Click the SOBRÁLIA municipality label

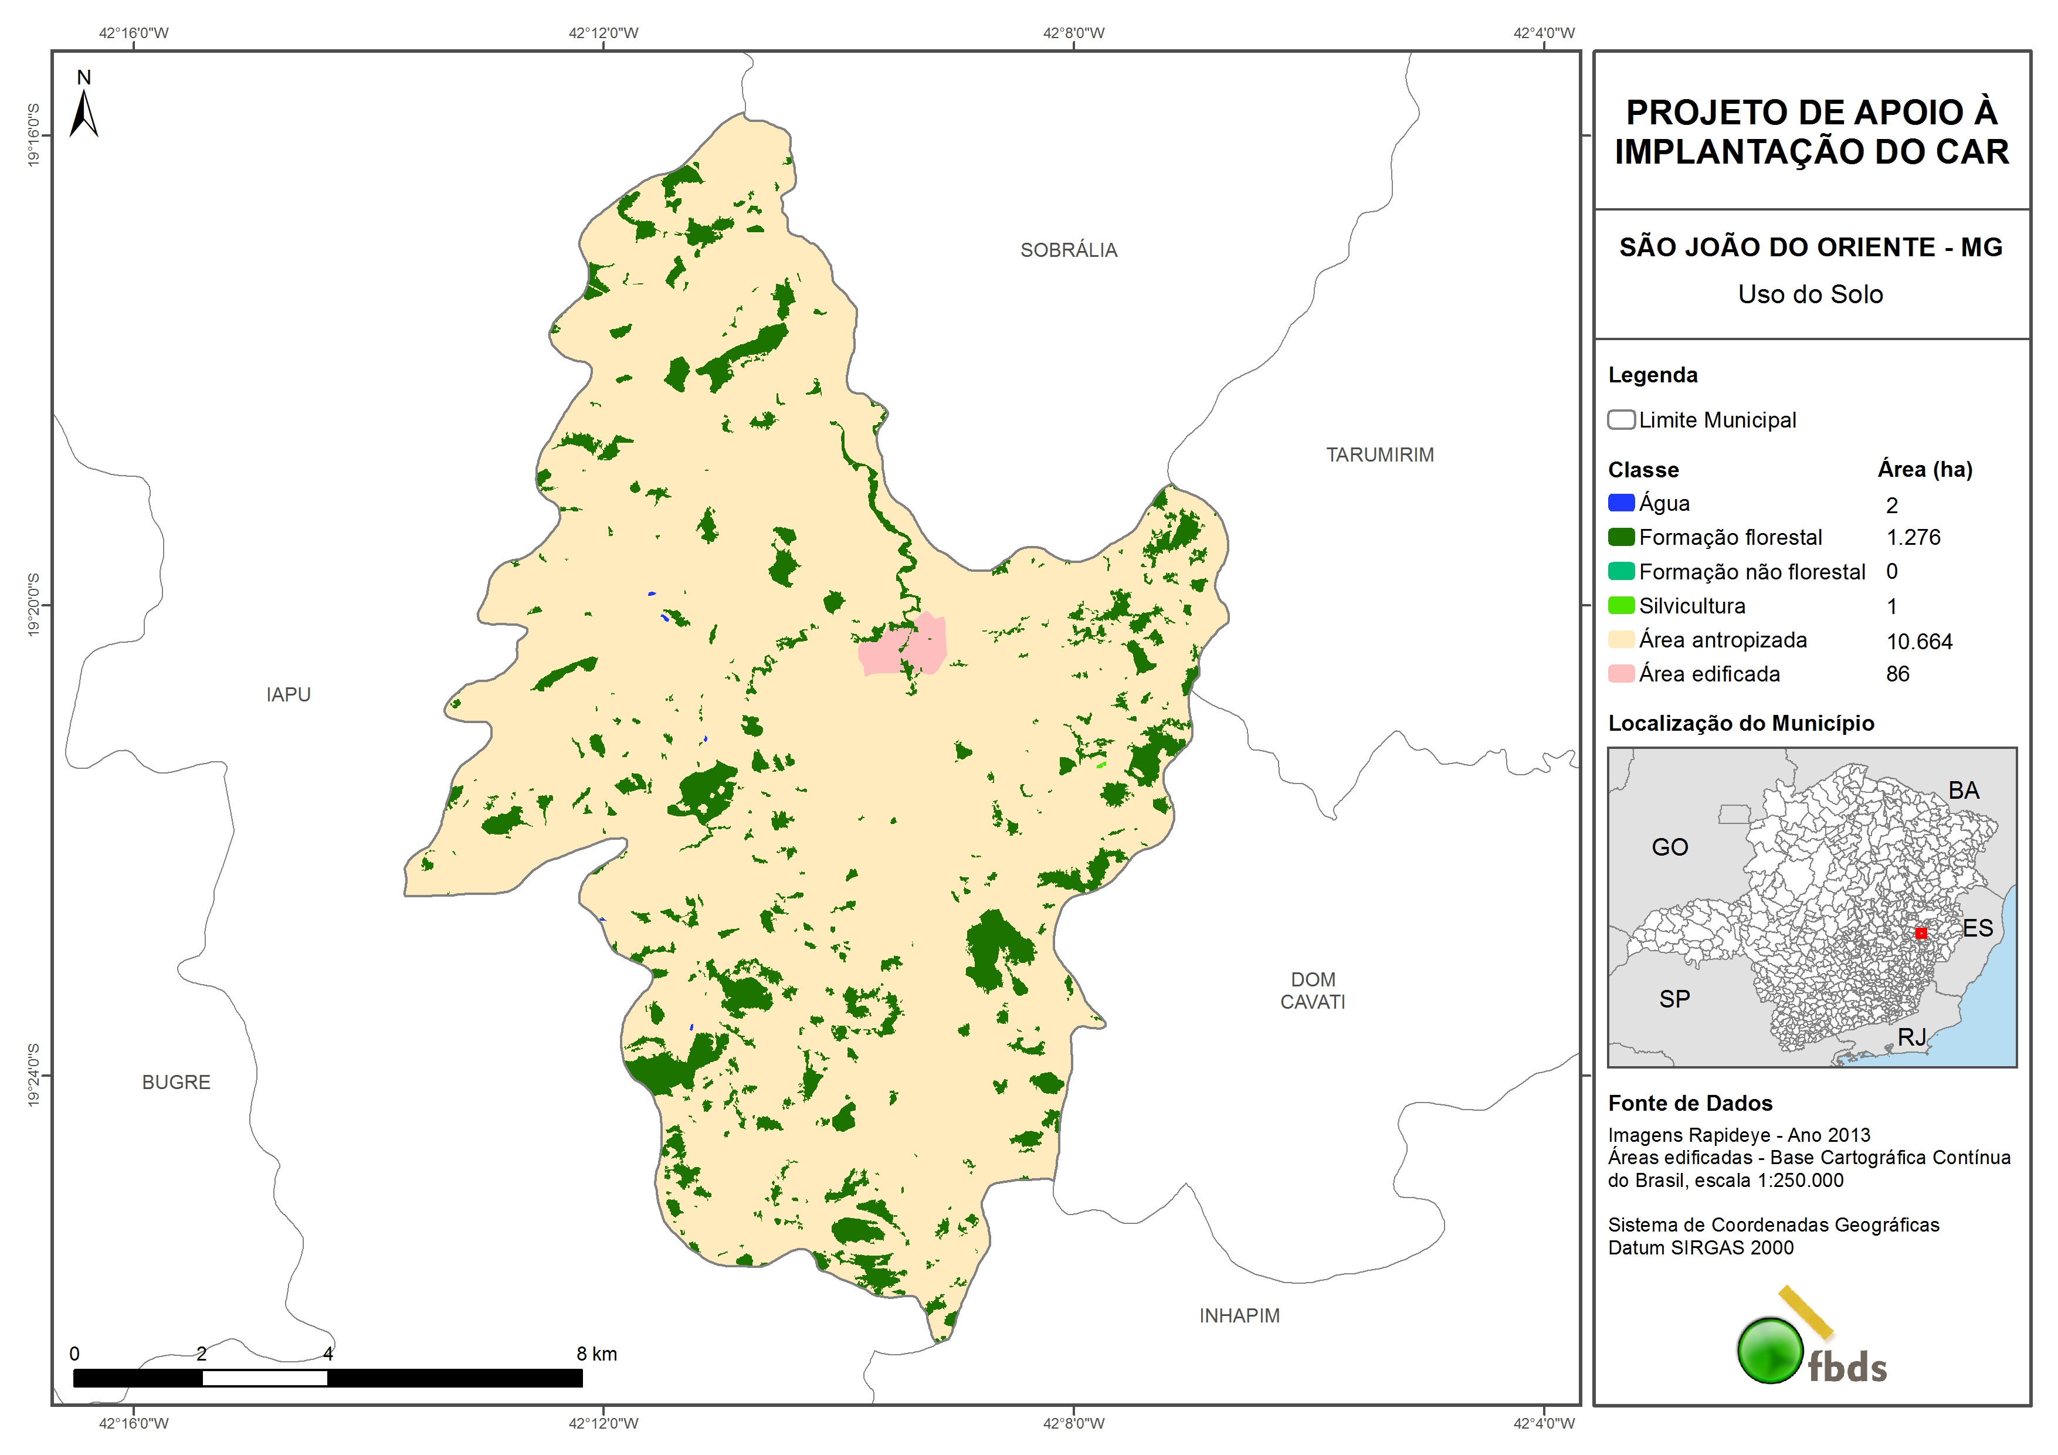(1069, 250)
